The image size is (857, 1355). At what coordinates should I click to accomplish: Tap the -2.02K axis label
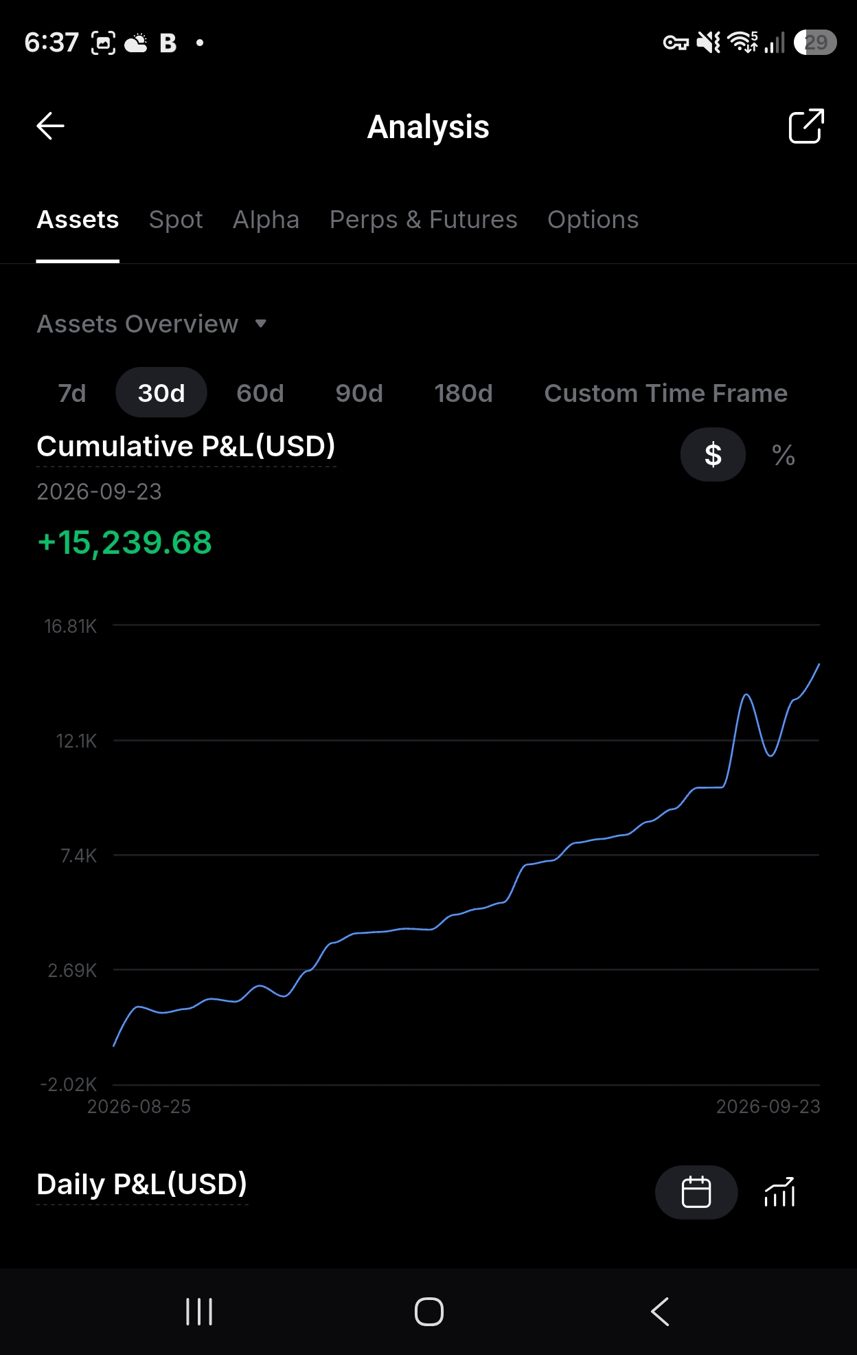69,1084
